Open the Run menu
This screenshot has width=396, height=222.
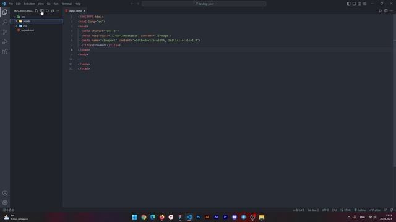[x=56, y=4]
